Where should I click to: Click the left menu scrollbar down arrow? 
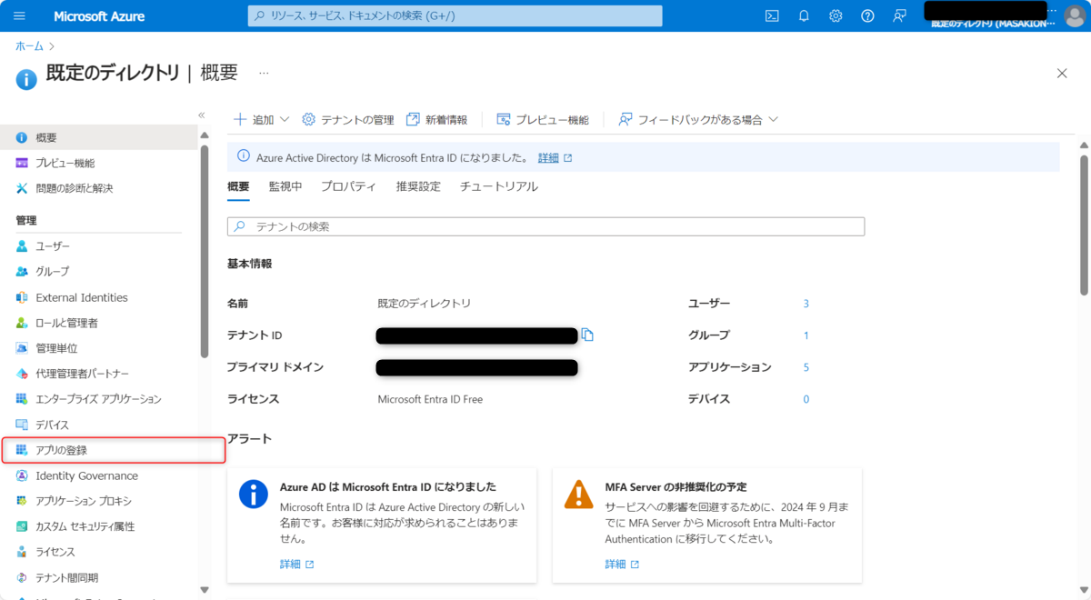point(205,590)
